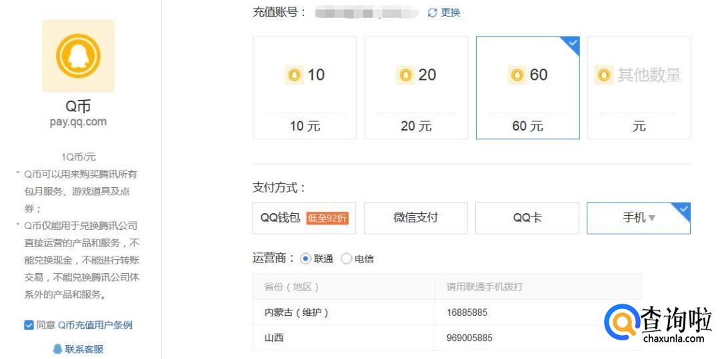Click the 山西 province cell
This screenshot has width=720, height=359.
343,338
